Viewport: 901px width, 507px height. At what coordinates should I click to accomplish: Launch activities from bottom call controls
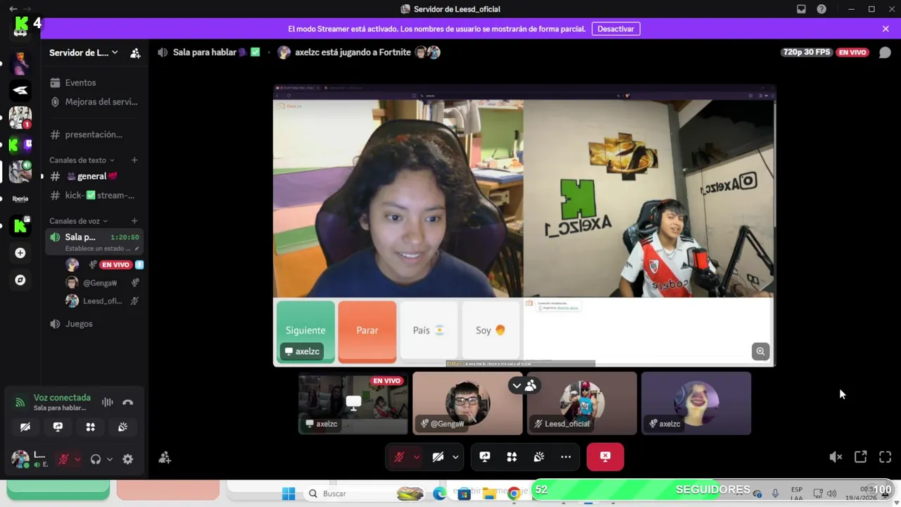coord(512,457)
